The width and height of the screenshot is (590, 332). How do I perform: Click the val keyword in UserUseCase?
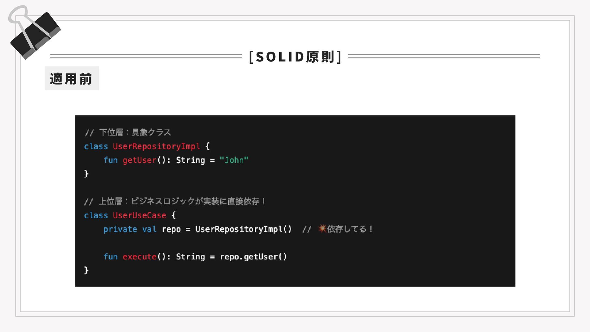[149, 229]
